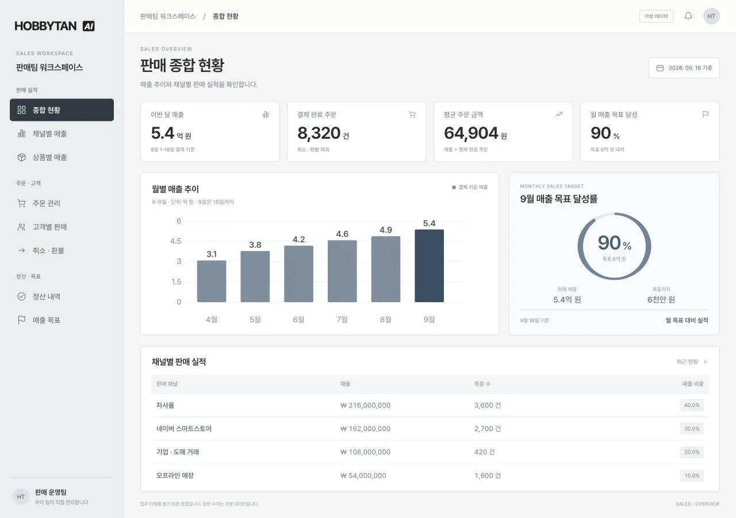Click the 가상 데이터 badge button
The image size is (736, 518).
[656, 16]
